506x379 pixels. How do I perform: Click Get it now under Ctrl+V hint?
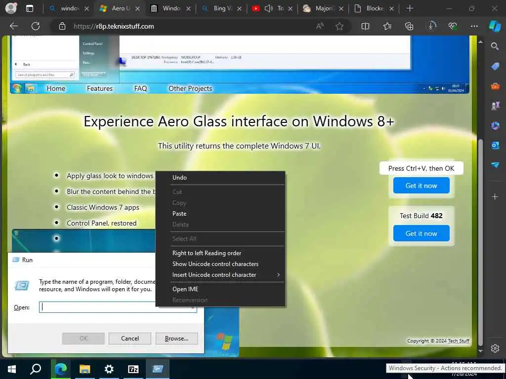tap(421, 186)
